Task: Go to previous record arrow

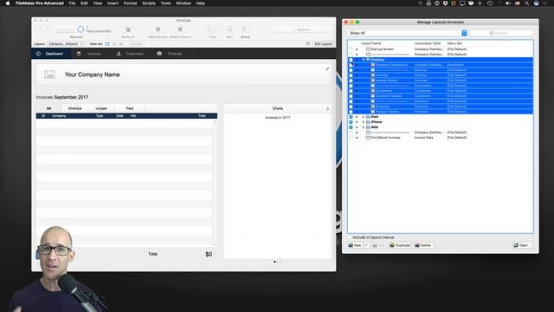Action: click(x=41, y=29)
